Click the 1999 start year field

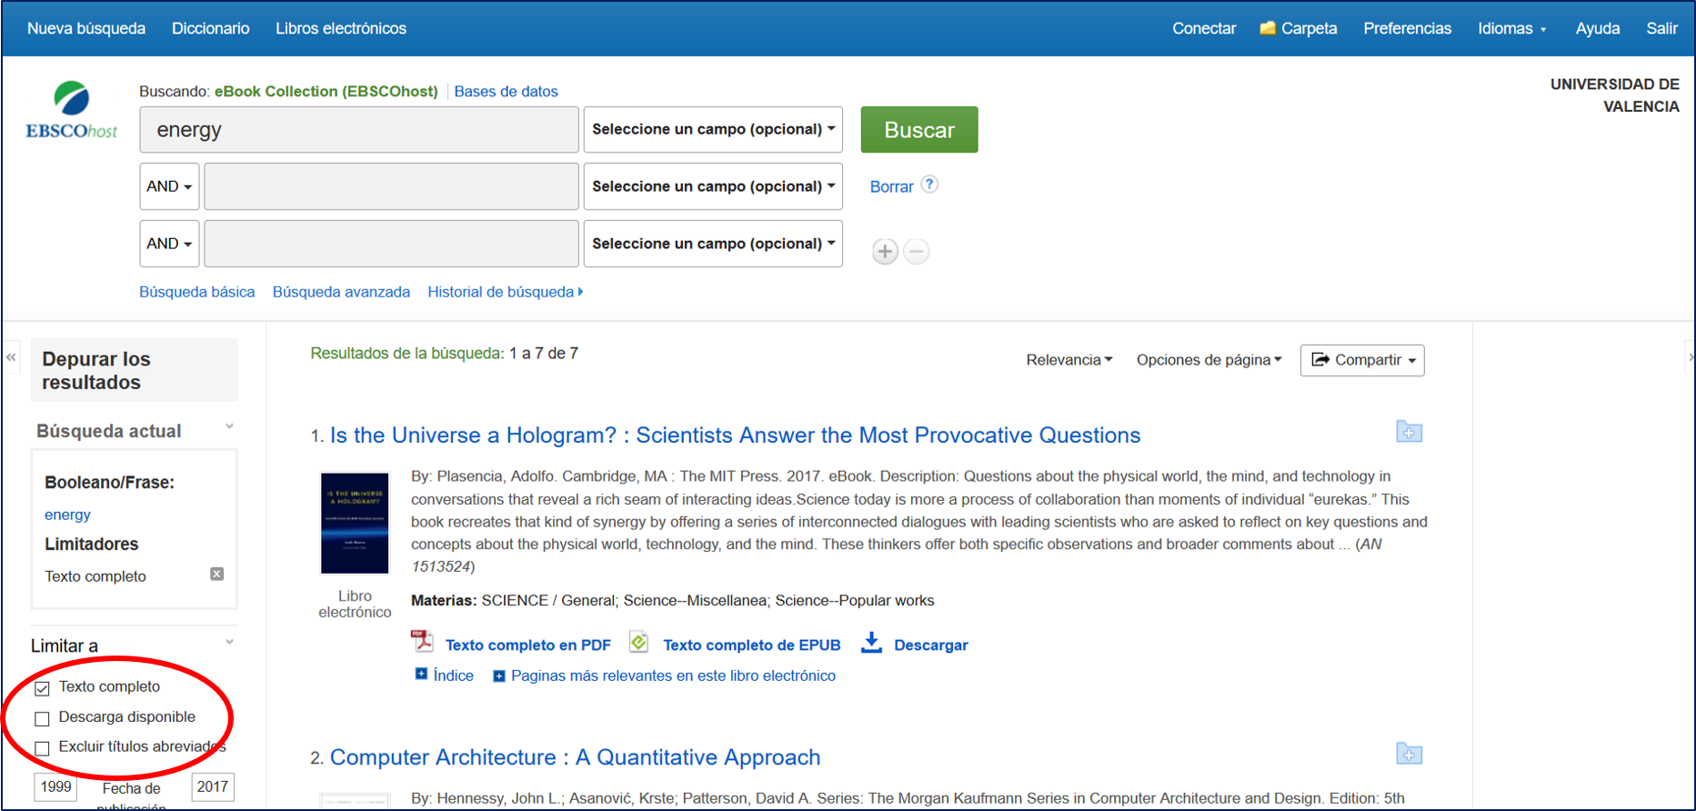coord(55,786)
